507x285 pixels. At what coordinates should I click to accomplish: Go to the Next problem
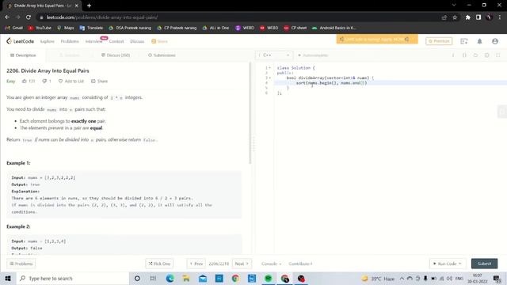pos(242,264)
